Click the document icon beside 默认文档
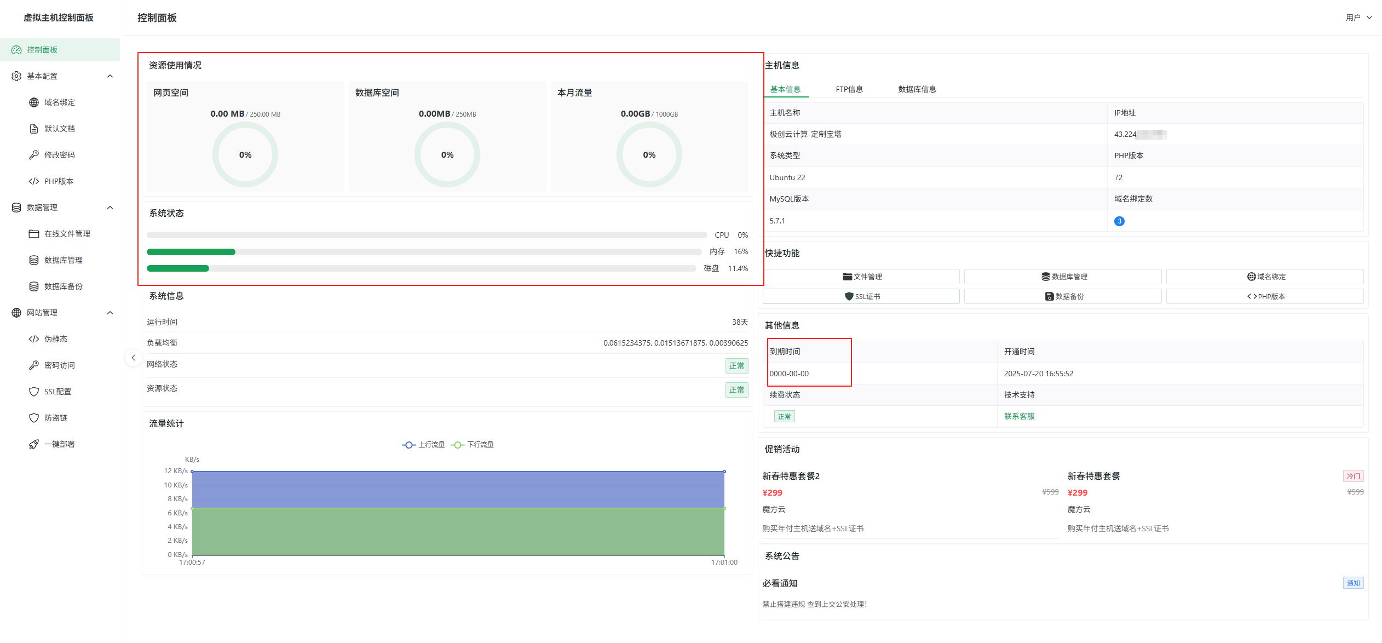The height and width of the screenshot is (643, 1382). (34, 129)
